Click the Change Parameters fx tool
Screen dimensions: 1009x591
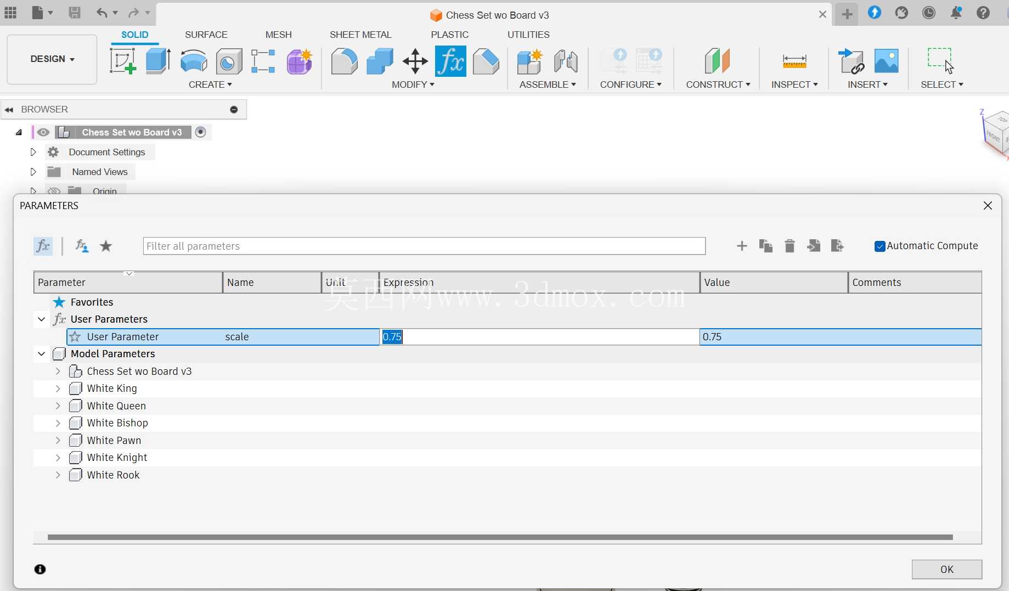point(450,61)
